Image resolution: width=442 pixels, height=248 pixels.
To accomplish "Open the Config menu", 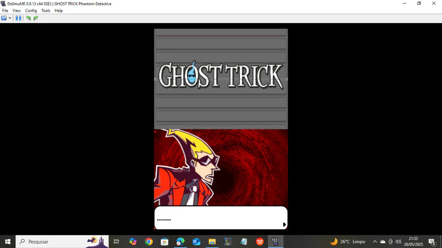I will pos(31,10).
